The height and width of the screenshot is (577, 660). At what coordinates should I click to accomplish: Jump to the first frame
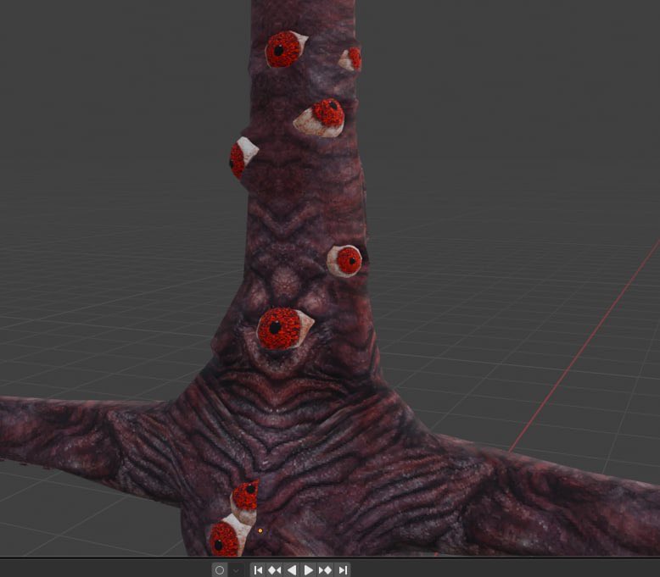(x=259, y=570)
